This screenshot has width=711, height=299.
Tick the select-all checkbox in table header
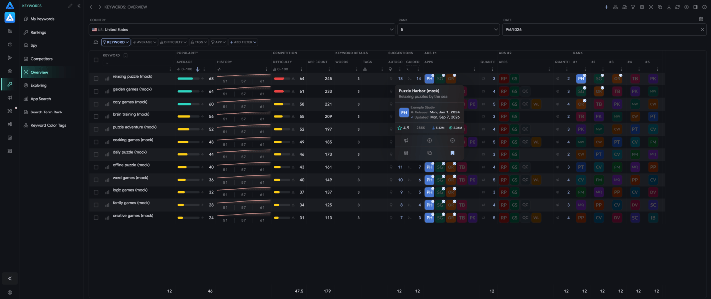tap(96, 60)
